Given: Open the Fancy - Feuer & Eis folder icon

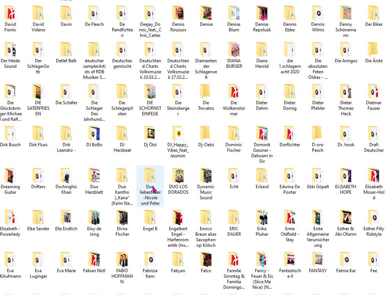Looking at the screenshot, I should click(262, 260).
